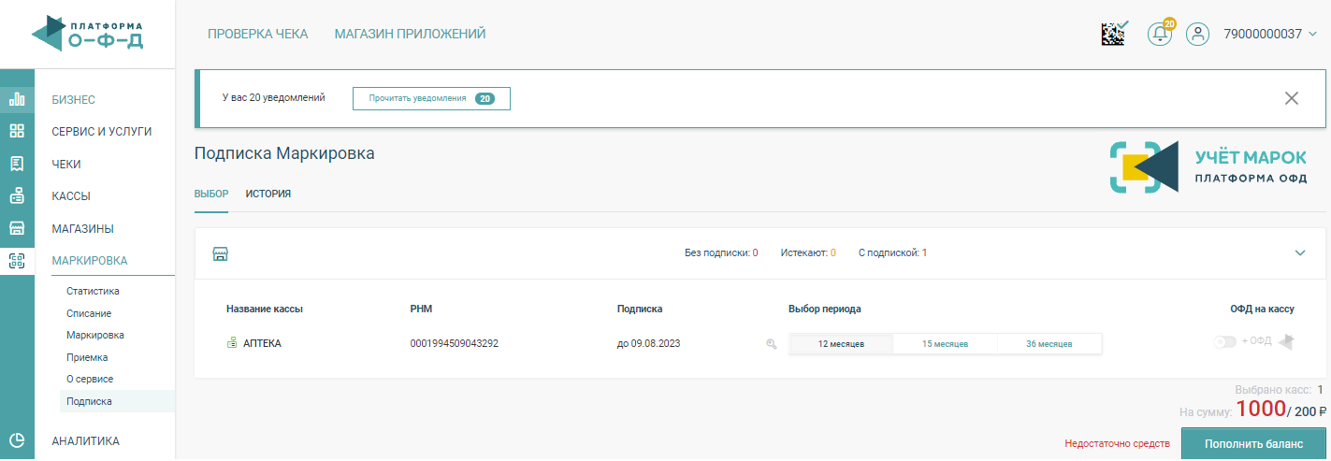1331x461 pixels.
Task: Open the Business chart icon in the sidebar
Action: [x=17, y=99]
